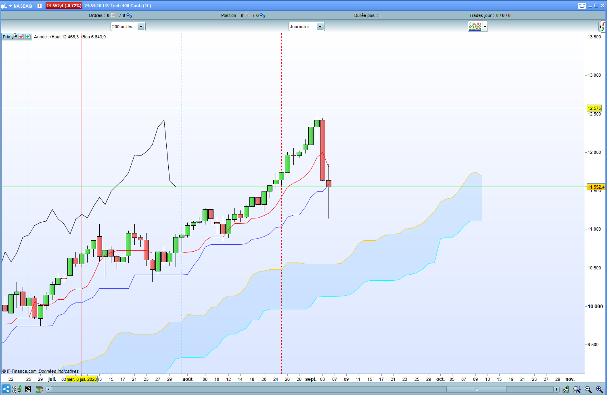
Task: Click the 11 552,4 yellow current price label
Action: 596,187
